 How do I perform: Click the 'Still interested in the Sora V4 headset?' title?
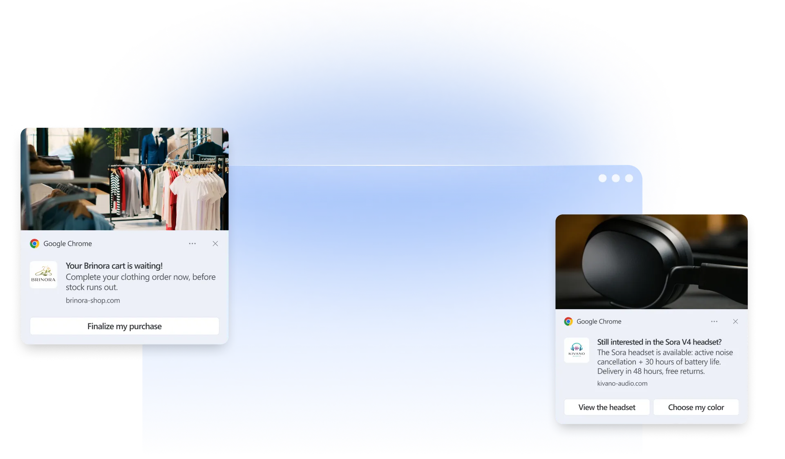coord(659,342)
